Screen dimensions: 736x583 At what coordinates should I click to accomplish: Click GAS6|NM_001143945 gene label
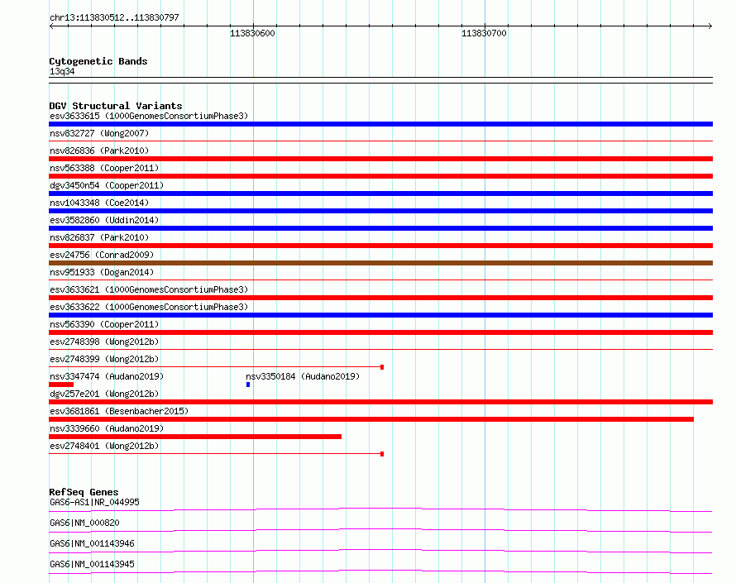coord(92,564)
